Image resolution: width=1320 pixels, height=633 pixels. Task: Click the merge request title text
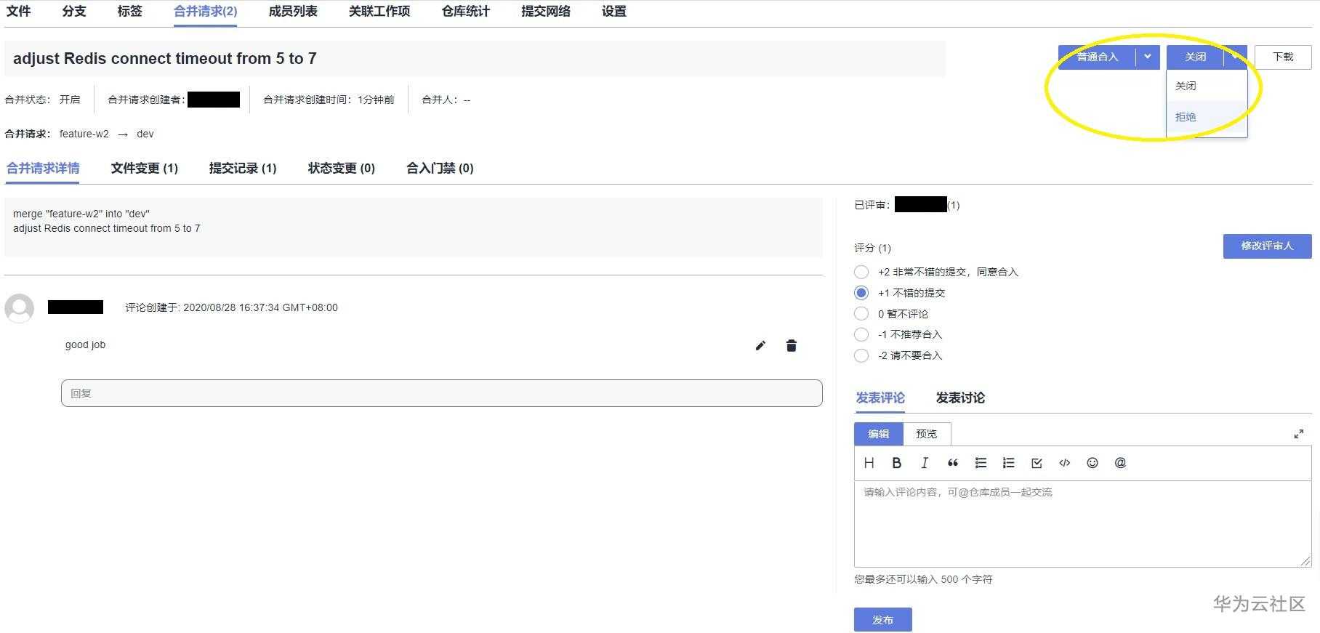coord(165,59)
